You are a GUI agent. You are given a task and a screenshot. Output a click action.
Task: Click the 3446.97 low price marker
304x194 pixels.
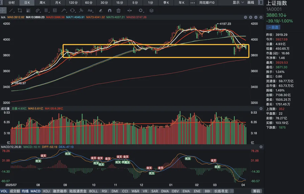[x=19, y=83]
